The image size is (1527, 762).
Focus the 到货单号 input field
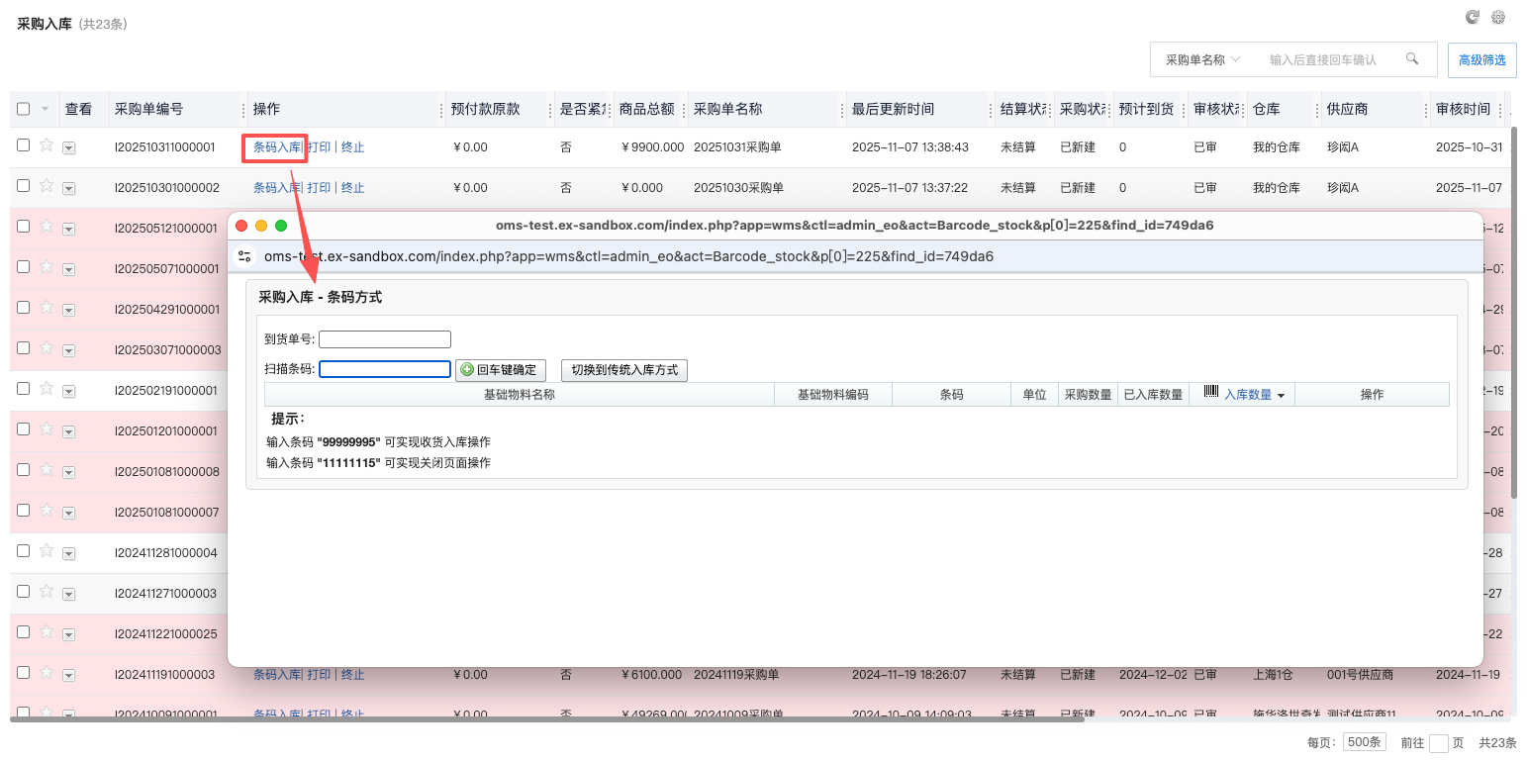click(x=385, y=339)
